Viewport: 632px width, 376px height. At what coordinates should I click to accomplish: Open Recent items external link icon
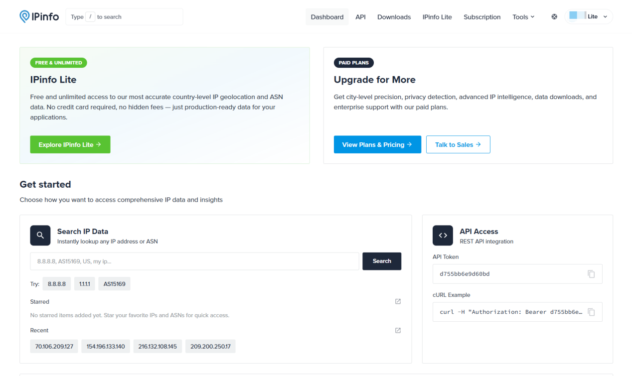click(x=398, y=330)
